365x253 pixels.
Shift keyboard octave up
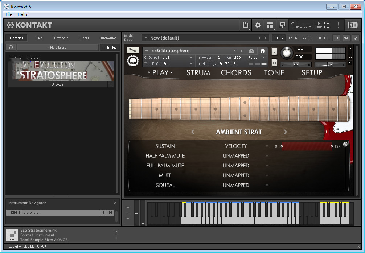[128, 207]
